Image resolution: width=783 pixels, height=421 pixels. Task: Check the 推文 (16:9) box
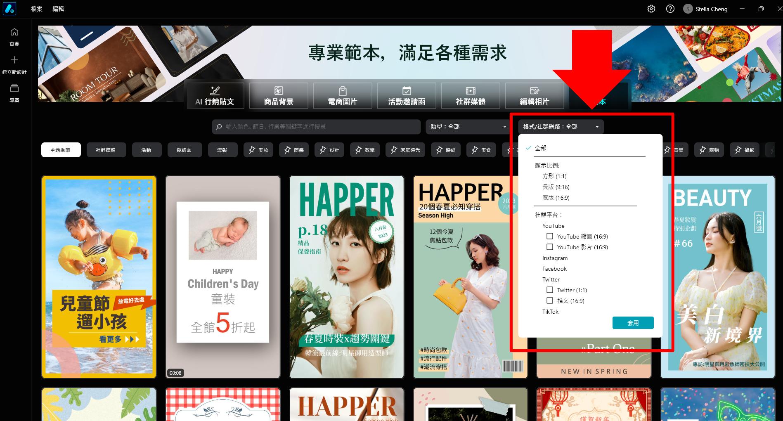tap(550, 301)
